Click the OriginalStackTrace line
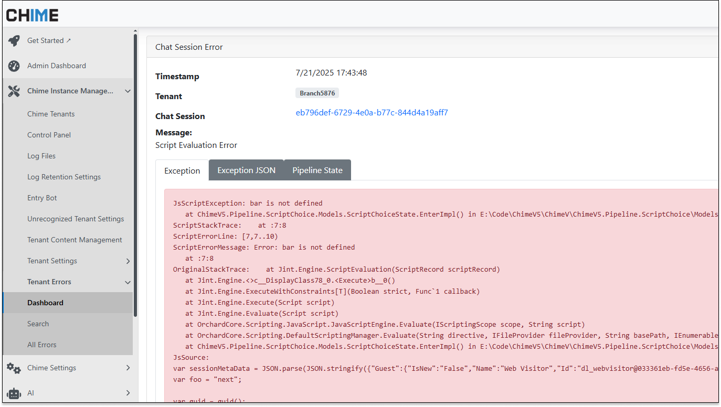 (x=336, y=269)
